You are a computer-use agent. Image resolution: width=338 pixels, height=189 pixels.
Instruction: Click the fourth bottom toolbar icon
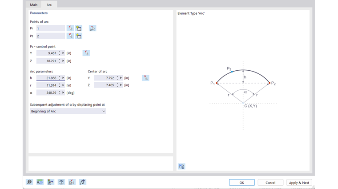(61, 182)
